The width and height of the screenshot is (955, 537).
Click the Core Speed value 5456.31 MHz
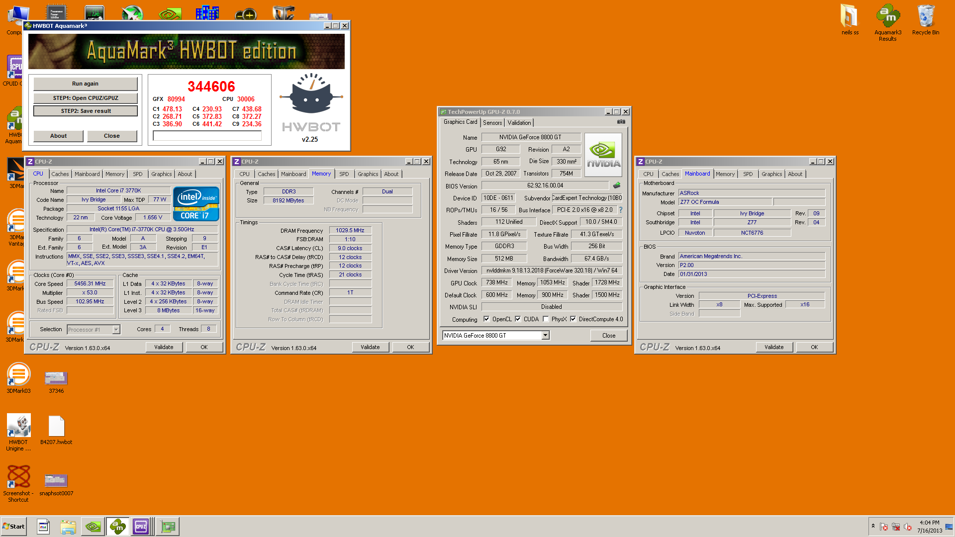(90, 284)
